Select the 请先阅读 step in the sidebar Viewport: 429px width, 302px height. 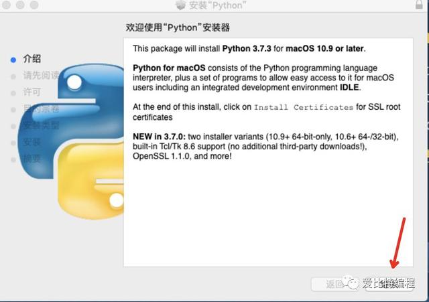(x=41, y=75)
